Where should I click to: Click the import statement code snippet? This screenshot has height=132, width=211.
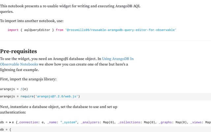point(92,30)
